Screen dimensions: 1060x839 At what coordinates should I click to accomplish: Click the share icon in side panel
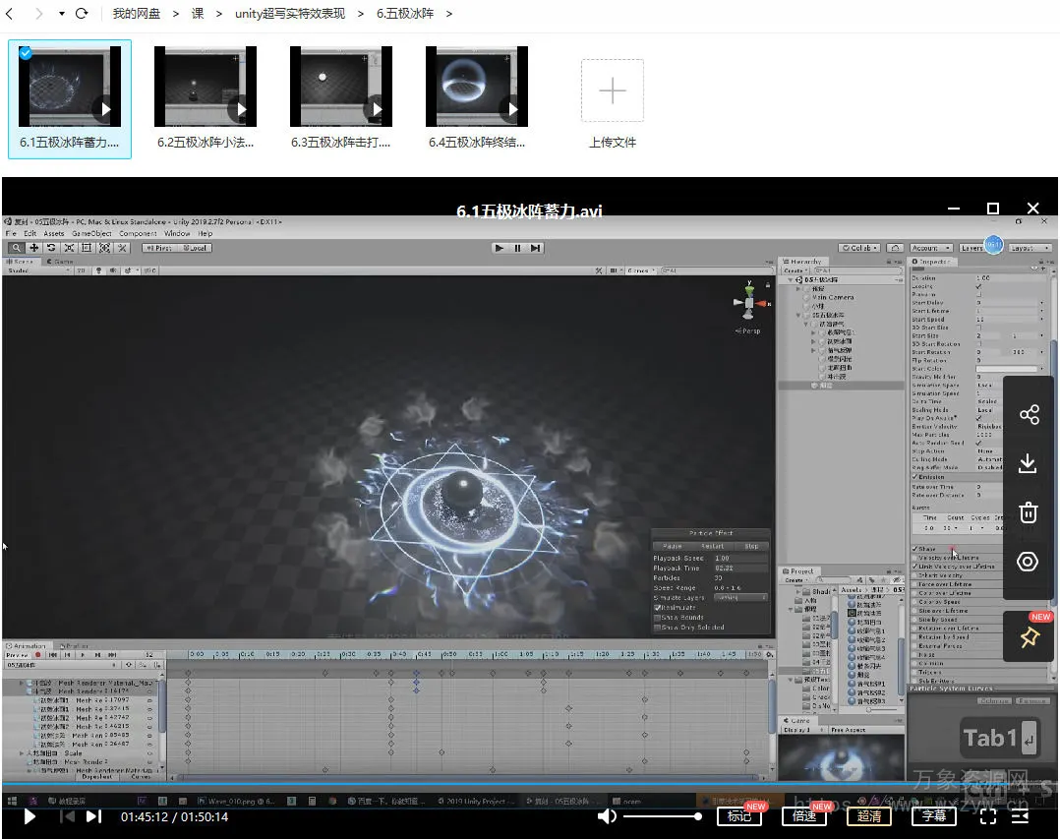[1029, 414]
